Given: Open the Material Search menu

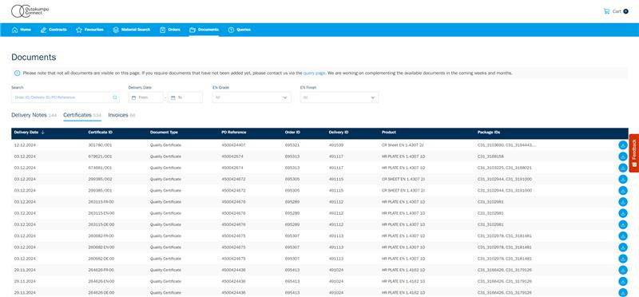Looking at the screenshot, I should point(131,30).
